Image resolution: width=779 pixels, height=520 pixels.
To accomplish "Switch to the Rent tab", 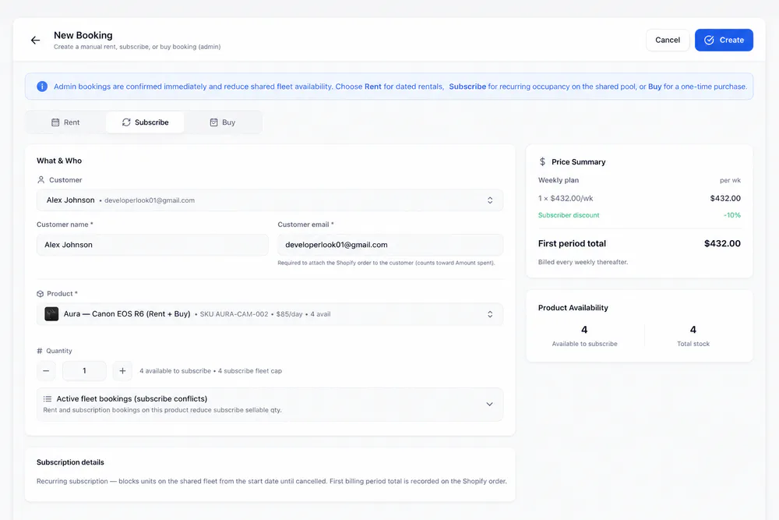I will [65, 122].
